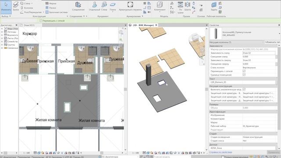This screenshot has width=281, height=158.
Task: Toggle 'Включить аналитическую модель' checkbox
Action: click(x=244, y=89)
